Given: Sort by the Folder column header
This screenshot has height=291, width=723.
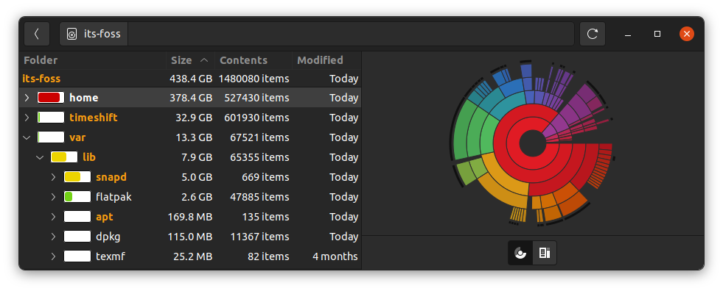Looking at the screenshot, I should tap(93, 60).
